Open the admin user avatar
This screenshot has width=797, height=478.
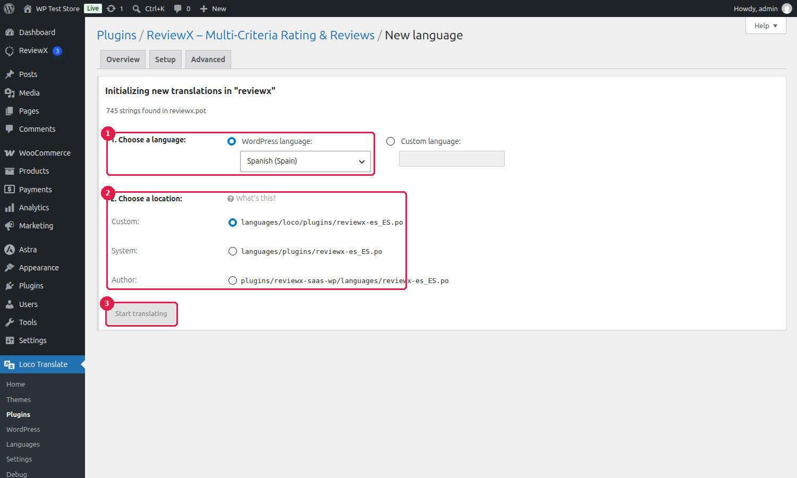[787, 8]
